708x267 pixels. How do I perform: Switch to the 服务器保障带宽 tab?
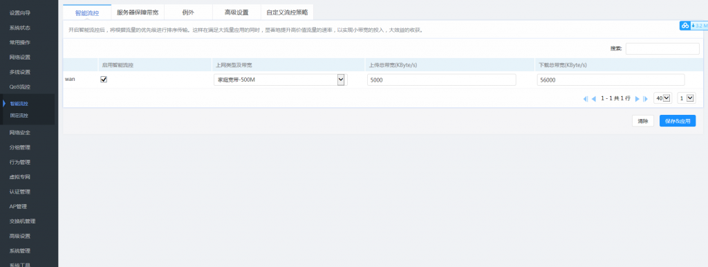coord(138,12)
